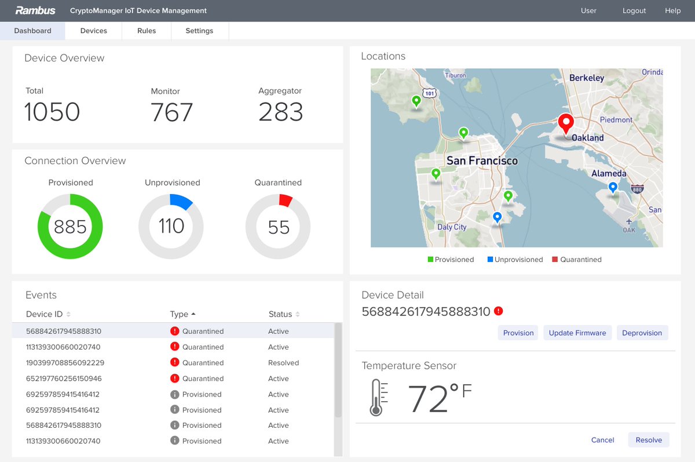Screen dimensions: 695x462
Task: Select Device ID 190399708856092229 in Events
Action: point(65,362)
